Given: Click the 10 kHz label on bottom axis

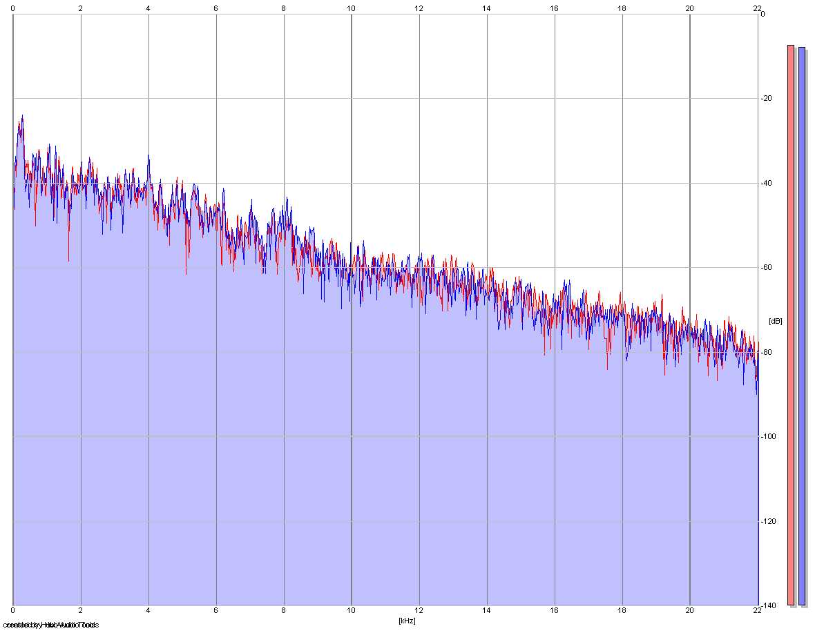Looking at the screenshot, I should point(352,611).
